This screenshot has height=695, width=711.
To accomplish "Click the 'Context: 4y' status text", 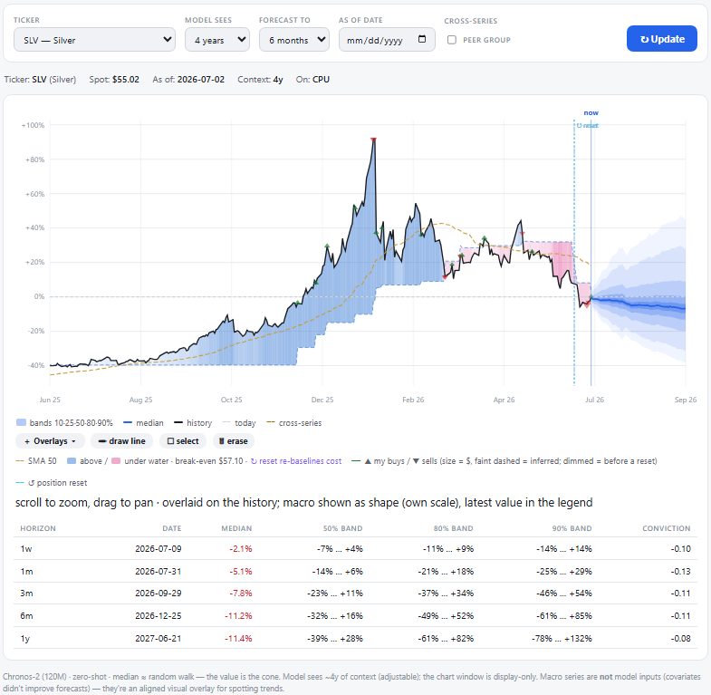I will 260,80.
